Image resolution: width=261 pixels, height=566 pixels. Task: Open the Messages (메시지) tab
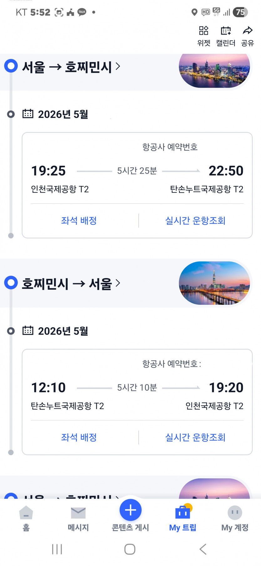point(78,518)
